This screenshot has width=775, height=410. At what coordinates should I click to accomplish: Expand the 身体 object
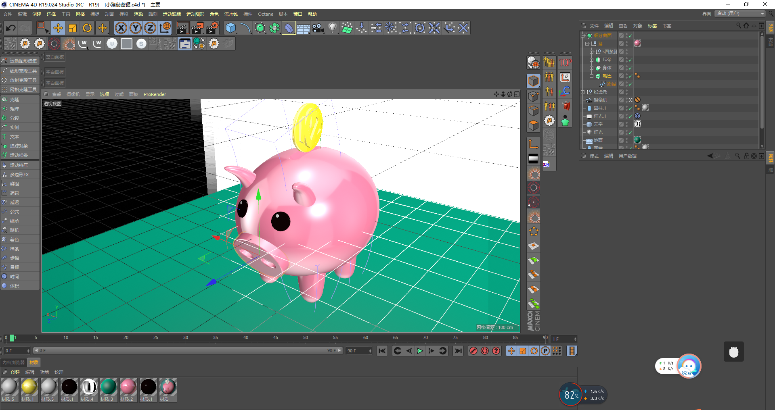tap(592, 68)
